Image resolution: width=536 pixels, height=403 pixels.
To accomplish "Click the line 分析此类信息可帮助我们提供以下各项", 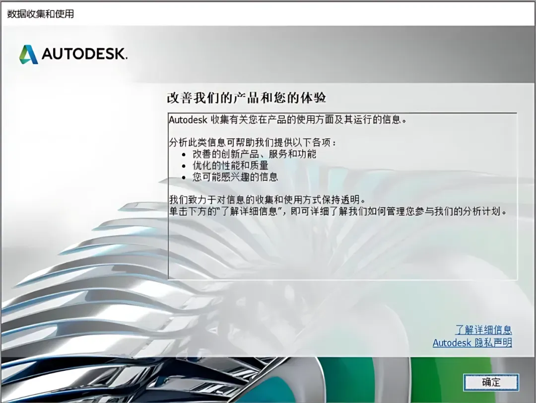I will click(x=253, y=142).
